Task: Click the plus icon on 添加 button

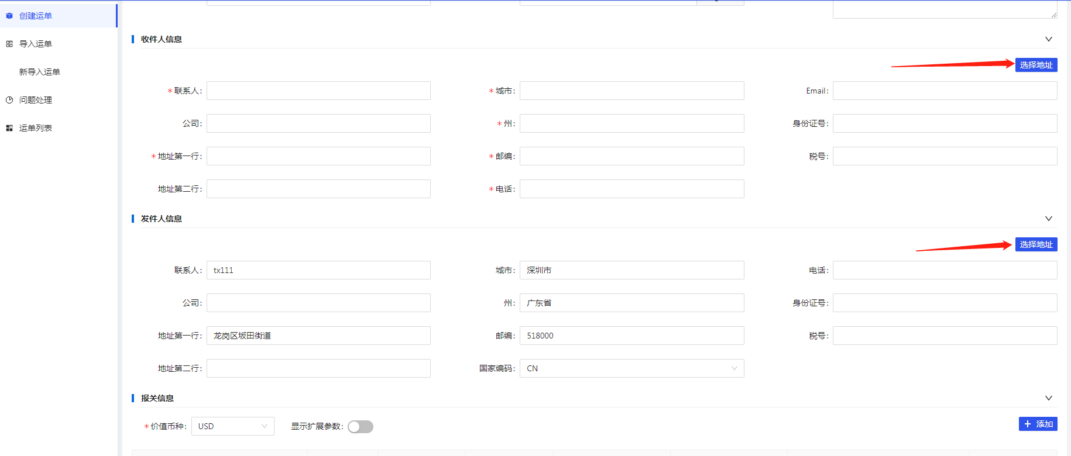Action: coord(1028,424)
